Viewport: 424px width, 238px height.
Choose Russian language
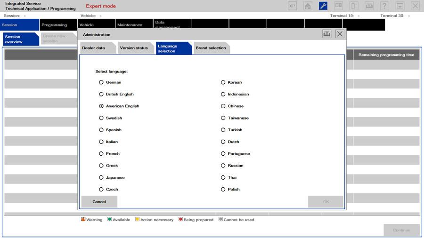[223, 166]
